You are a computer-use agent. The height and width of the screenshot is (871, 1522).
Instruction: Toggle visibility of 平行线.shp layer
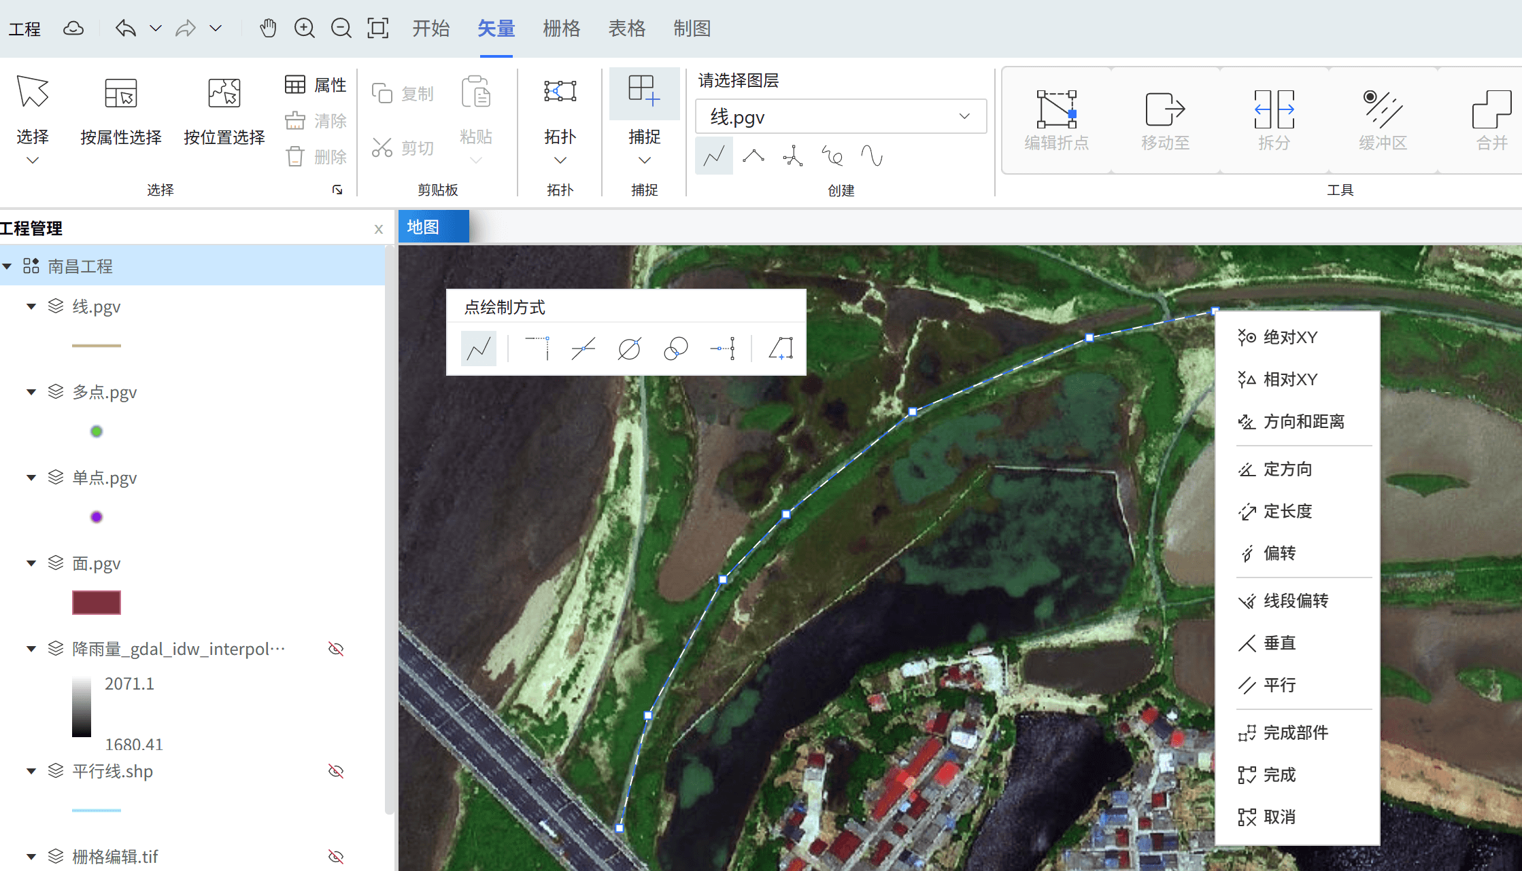336,771
